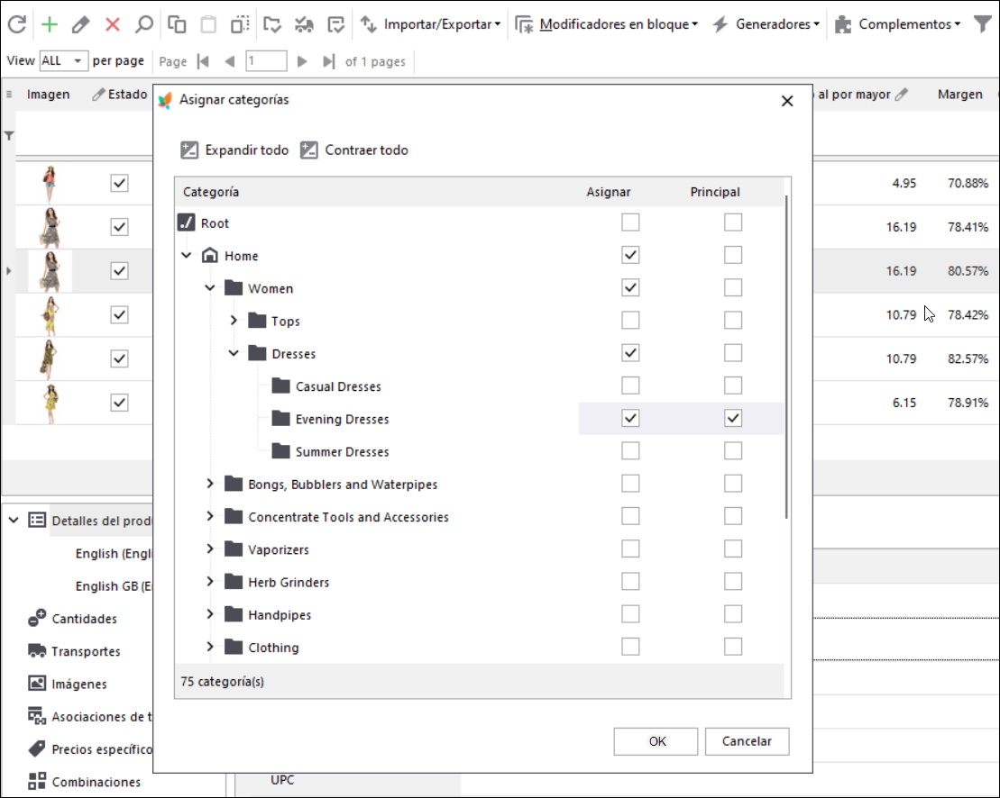
Task: Click the green Add product plus icon
Action: tap(49, 24)
